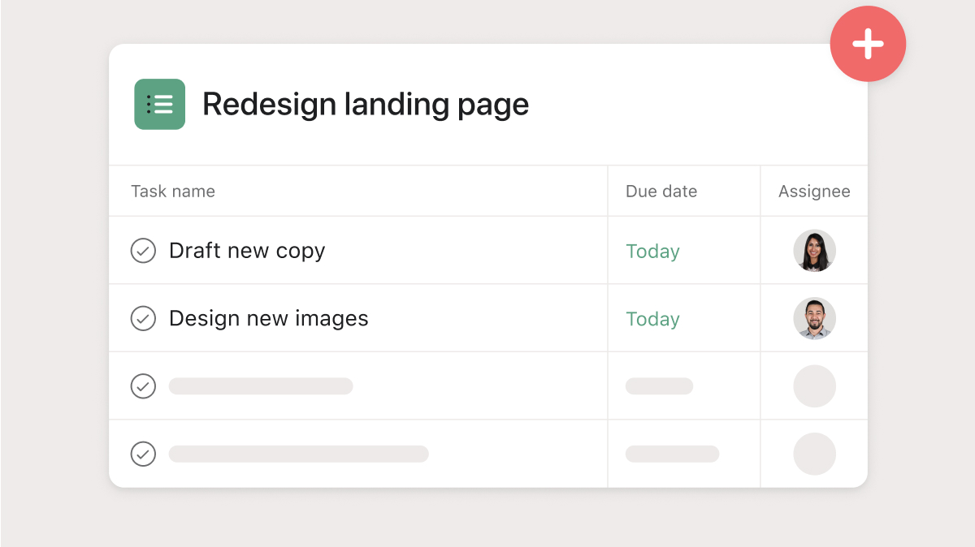The width and height of the screenshot is (975, 547).
Task: Sort by the Due date column header
Action: [661, 192]
